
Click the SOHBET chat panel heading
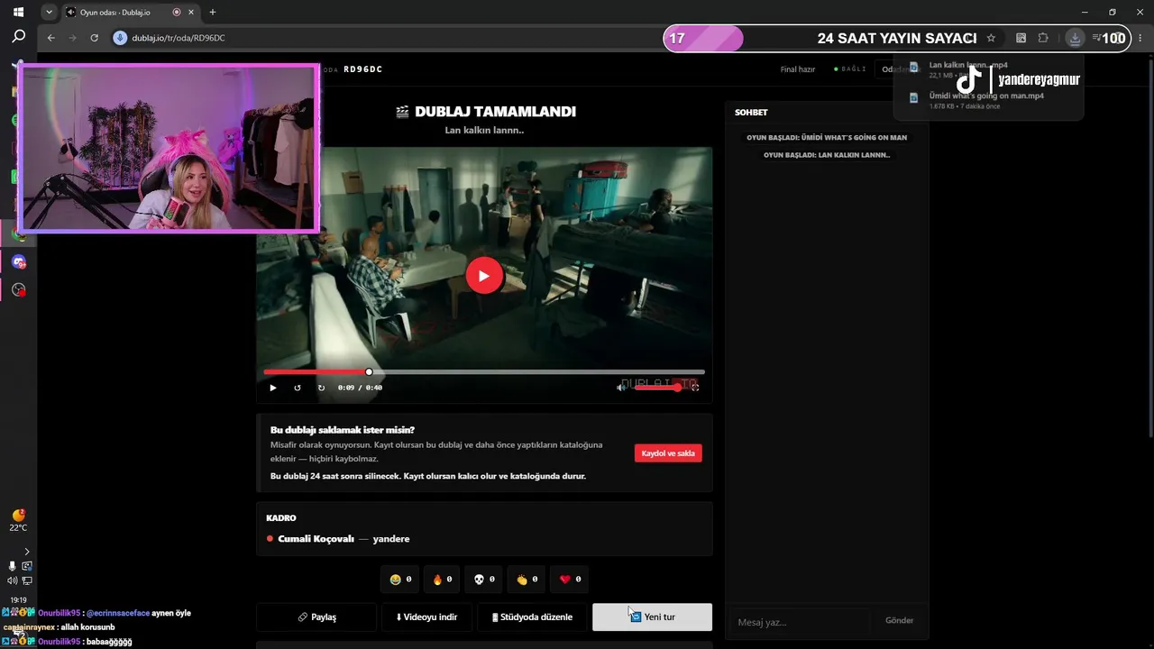click(751, 113)
